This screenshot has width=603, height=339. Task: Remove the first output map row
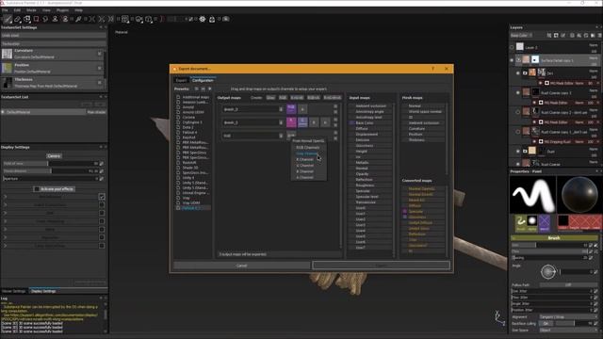point(335,106)
